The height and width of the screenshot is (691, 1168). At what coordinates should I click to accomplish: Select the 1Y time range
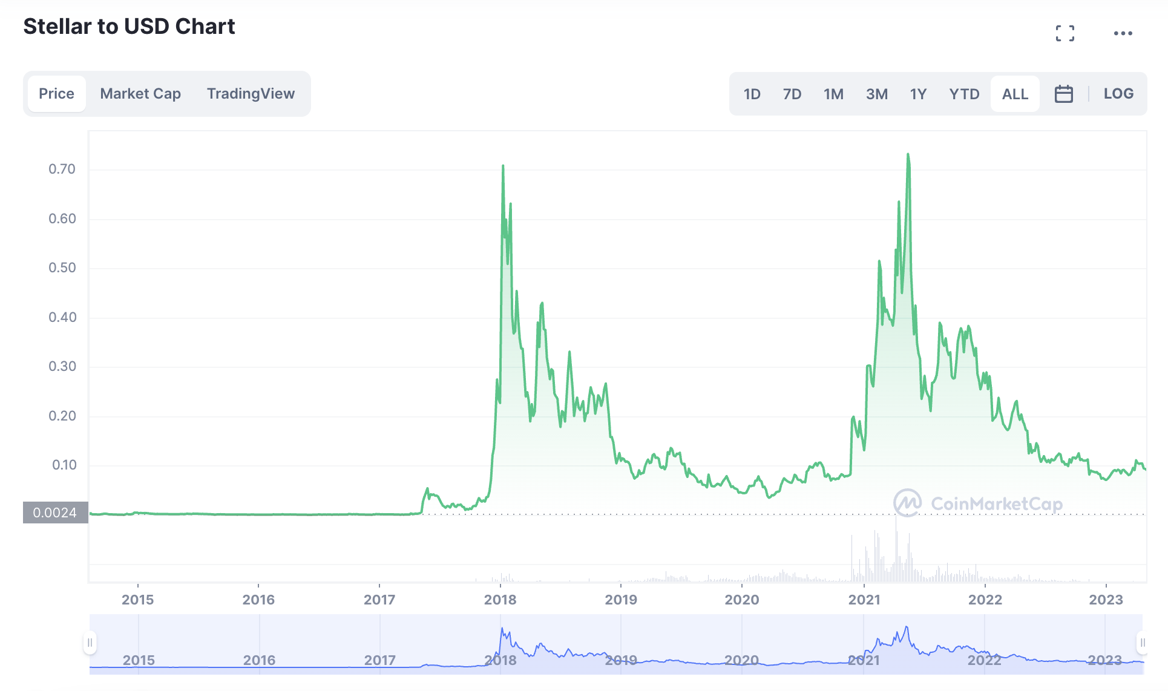tap(918, 94)
